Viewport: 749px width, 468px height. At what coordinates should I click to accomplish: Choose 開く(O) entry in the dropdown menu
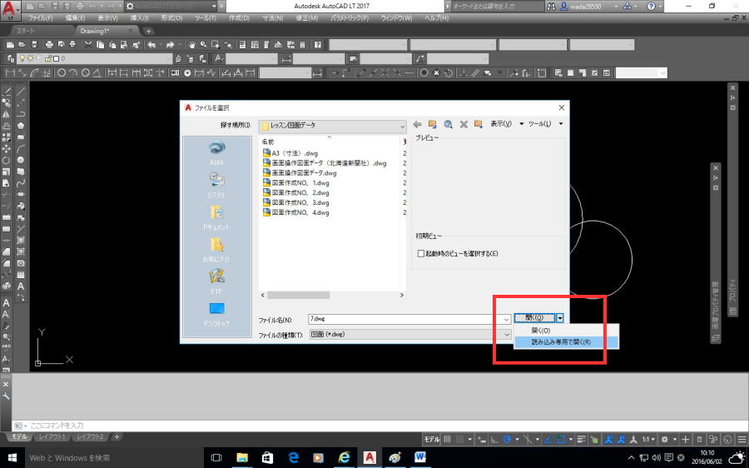click(566, 331)
